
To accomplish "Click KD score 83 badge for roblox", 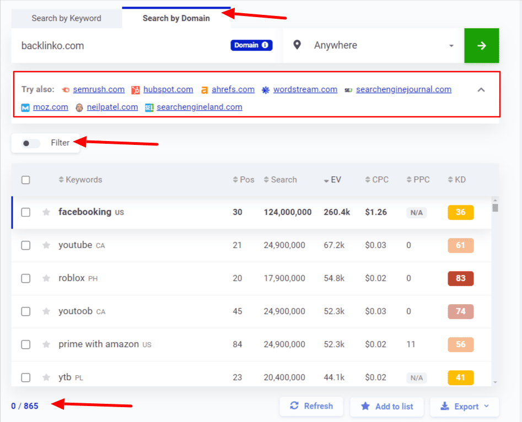I will pos(461,278).
